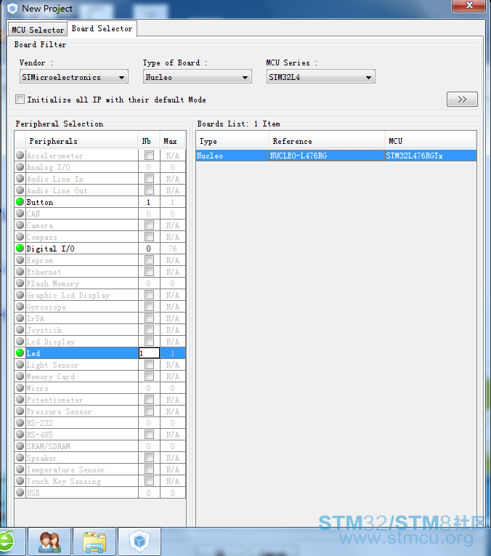Click the gray status dot beside RS-232

(x=20, y=423)
